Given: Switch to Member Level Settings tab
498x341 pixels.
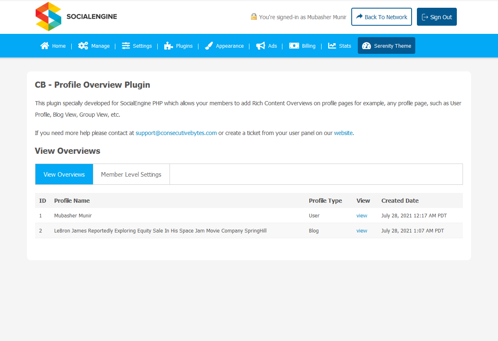Looking at the screenshot, I should click(131, 174).
